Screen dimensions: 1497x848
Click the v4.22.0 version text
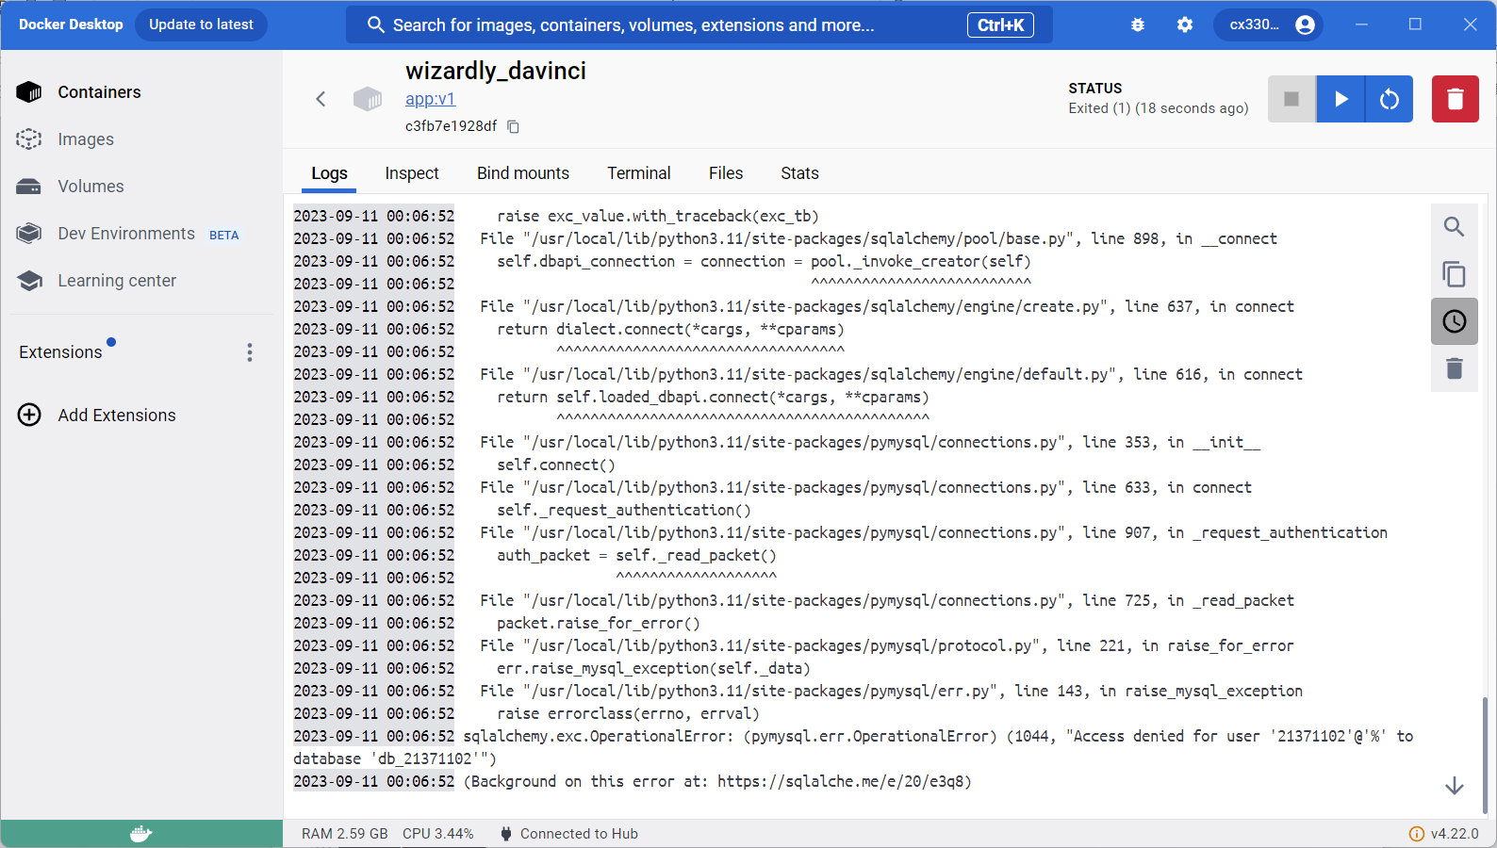tap(1455, 834)
